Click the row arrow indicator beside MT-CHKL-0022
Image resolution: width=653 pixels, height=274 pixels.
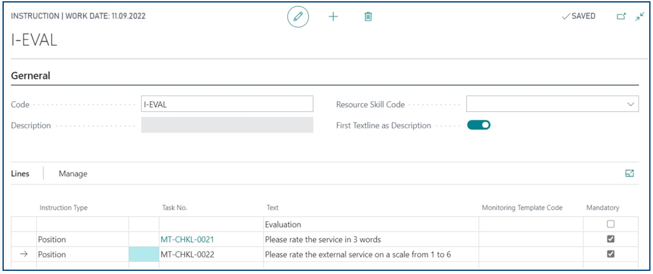pos(24,254)
